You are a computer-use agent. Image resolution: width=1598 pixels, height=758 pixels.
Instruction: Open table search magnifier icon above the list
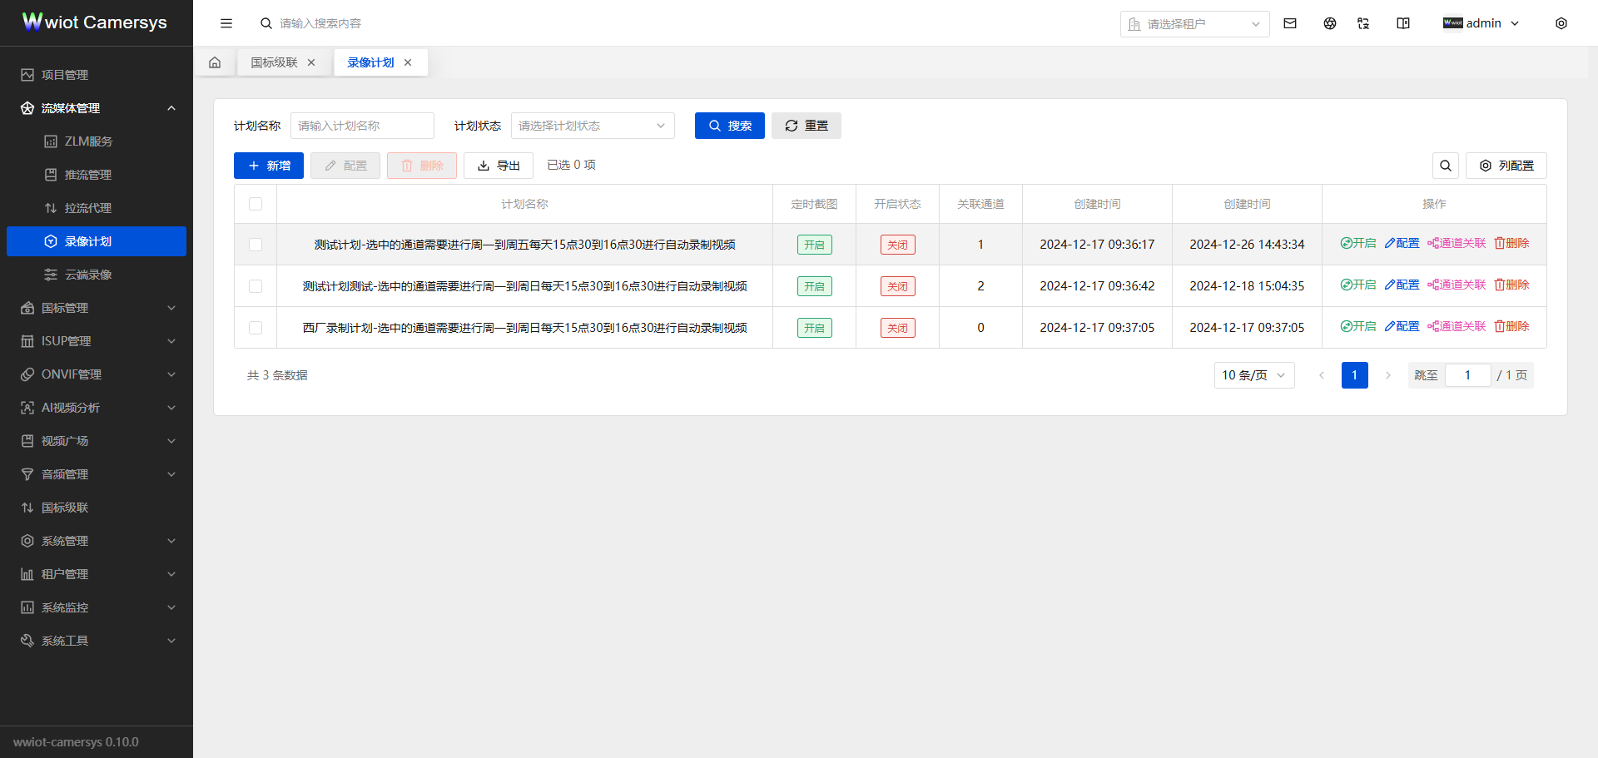1446,166
